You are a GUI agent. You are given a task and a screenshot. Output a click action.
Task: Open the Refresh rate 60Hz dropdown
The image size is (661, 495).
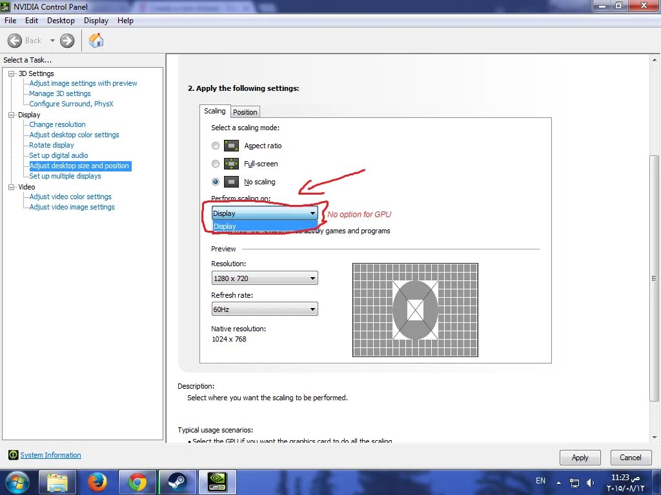click(264, 309)
